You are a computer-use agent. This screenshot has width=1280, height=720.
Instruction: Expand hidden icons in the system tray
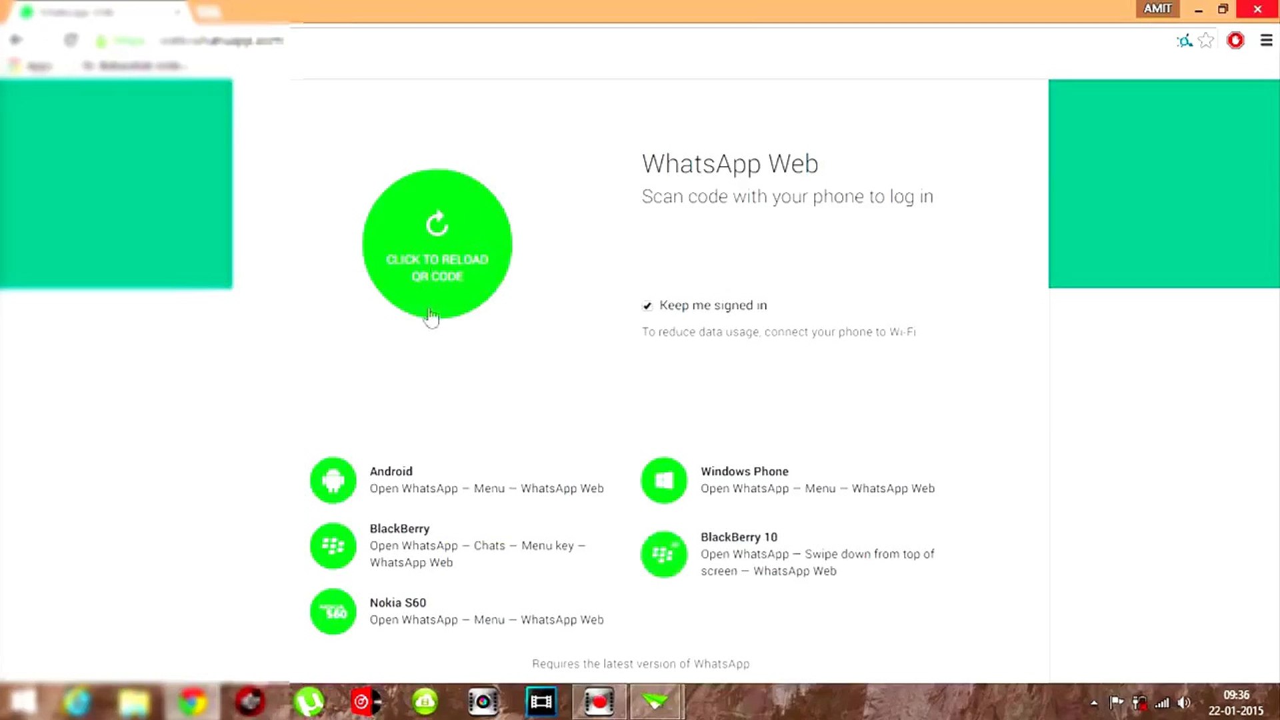(x=1094, y=702)
